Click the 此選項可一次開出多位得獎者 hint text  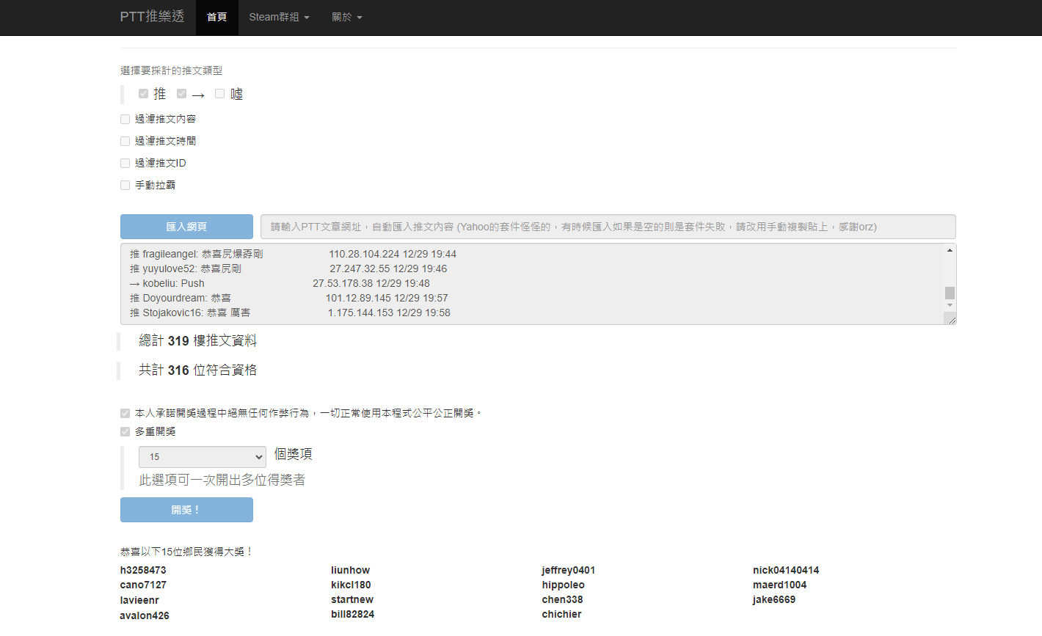tap(222, 480)
